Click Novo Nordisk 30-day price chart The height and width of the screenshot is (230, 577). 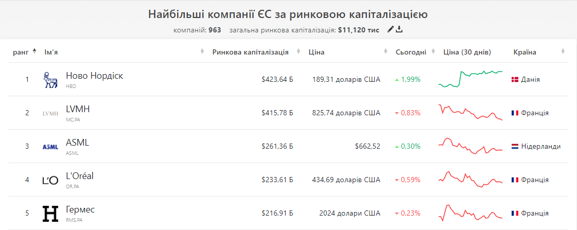coord(470,79)
